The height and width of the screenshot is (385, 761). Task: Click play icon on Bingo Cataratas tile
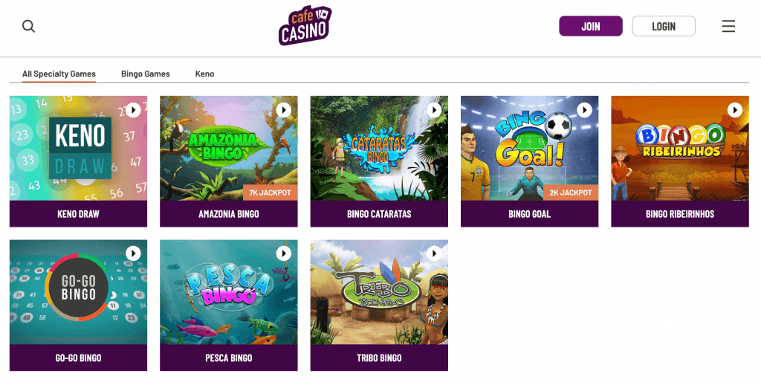pyautogui.click(x=434, y=110)
